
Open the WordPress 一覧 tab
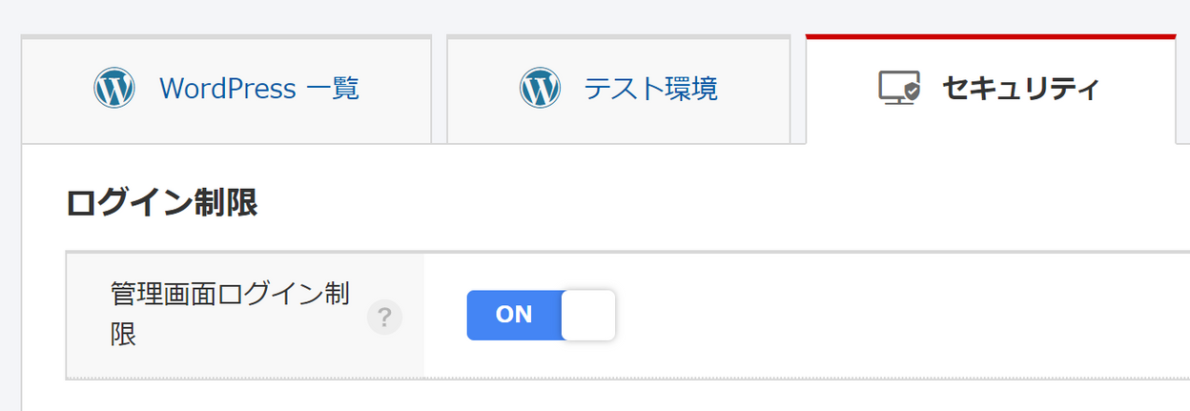pyautogui.click(x=226, y=90)
